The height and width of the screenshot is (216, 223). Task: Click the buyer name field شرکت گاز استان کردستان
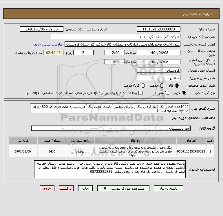(x=115, y=37)
